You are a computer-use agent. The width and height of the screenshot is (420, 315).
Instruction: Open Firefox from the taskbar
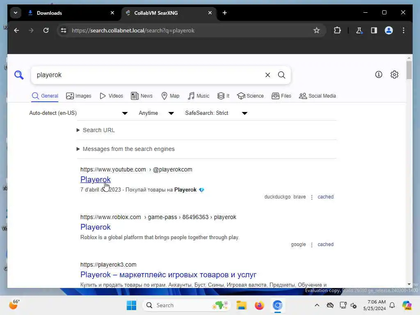pos(259,305)
